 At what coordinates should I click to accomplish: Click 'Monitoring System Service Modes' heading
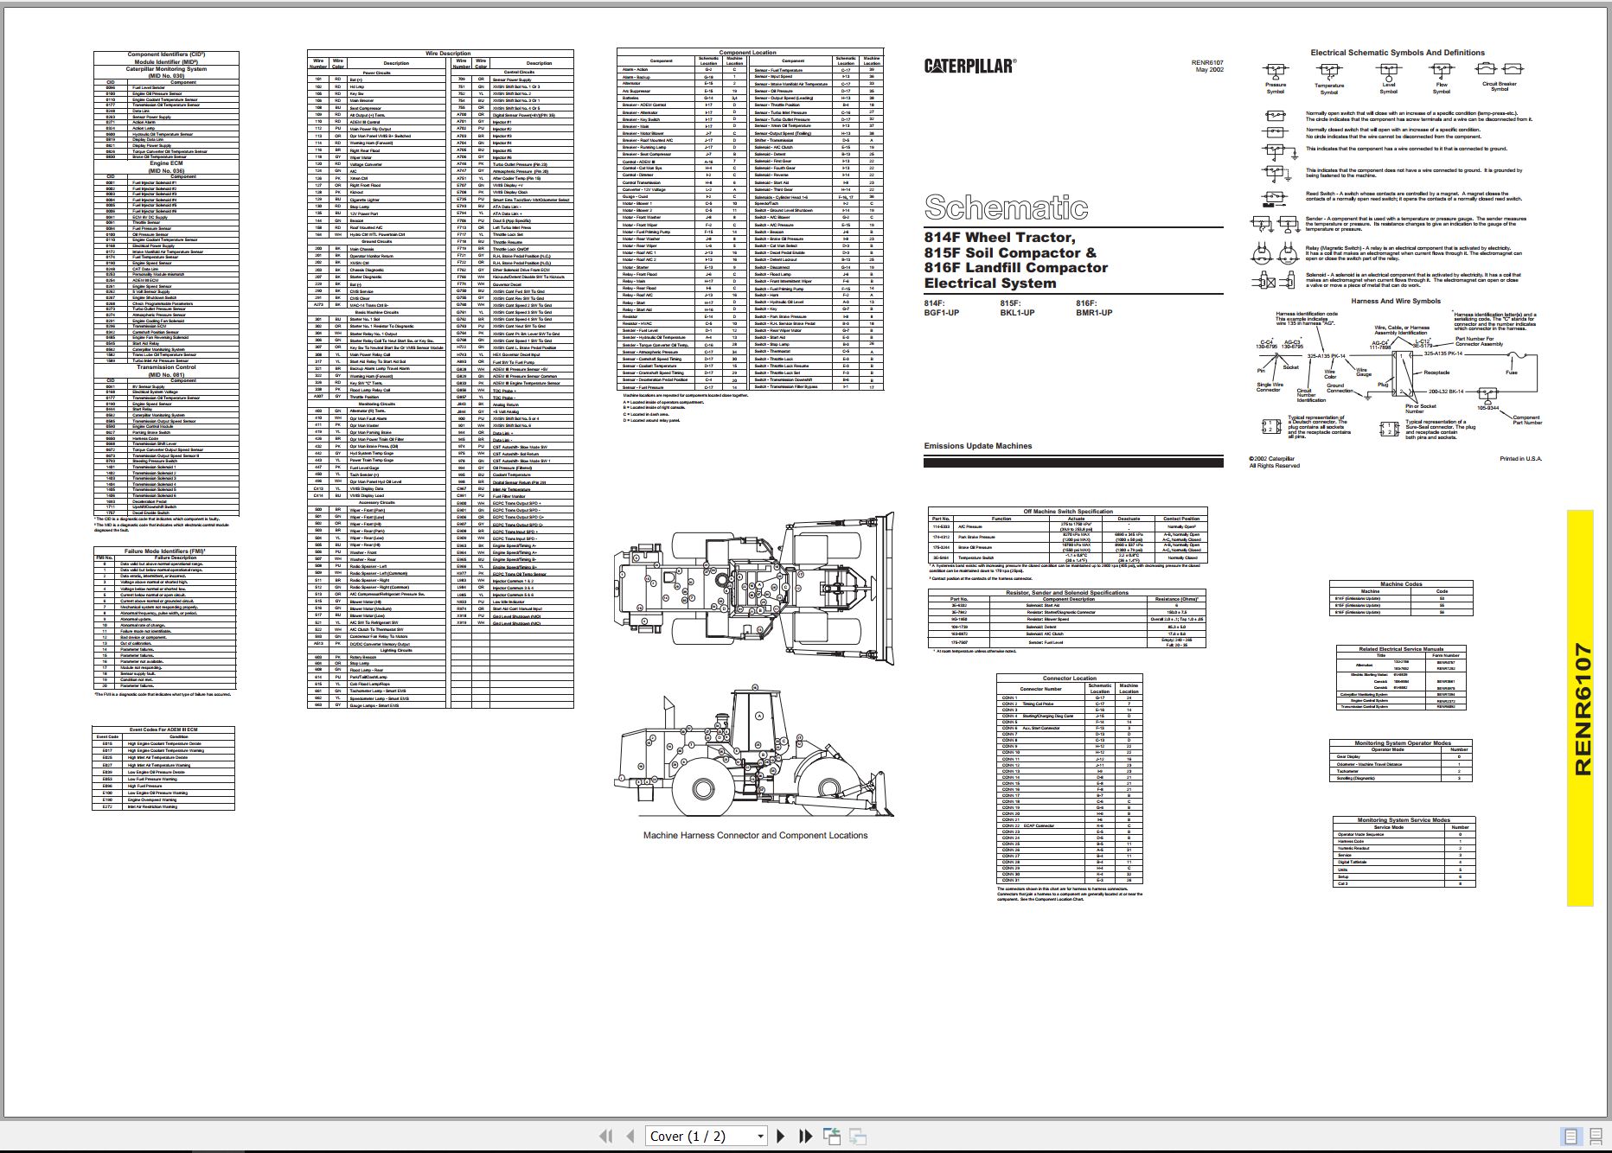pos(1404,820)
